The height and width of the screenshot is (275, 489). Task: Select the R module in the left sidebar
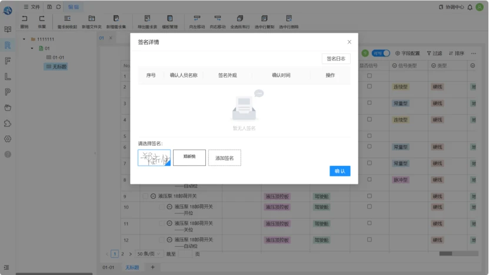(x=8, y=45)
